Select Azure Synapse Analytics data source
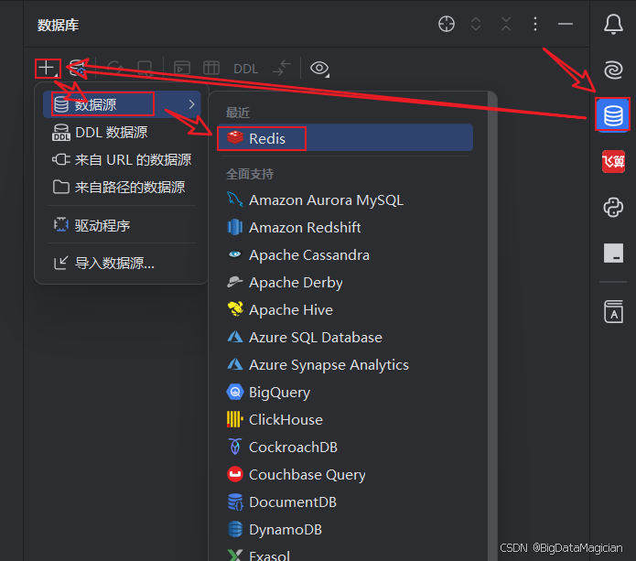 click(x=345, y=364)
